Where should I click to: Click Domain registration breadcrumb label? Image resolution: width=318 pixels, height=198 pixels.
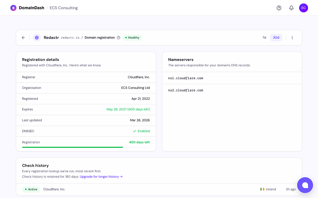click(x=100, y=38)
